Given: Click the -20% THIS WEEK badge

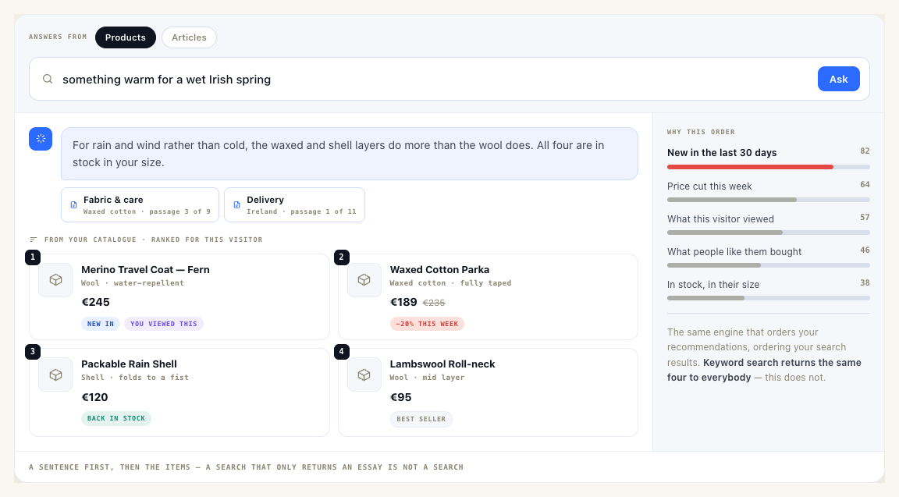Looking at the screenshot, I should point(427,324).
